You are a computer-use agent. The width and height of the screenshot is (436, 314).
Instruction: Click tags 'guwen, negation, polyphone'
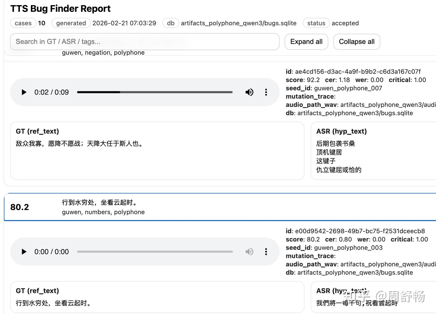[103, 53]
